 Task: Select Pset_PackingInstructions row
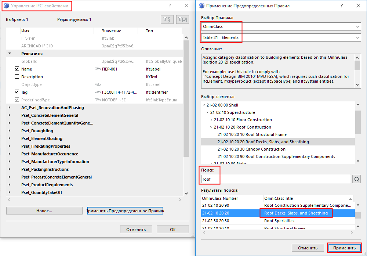click(x=95, y=170)
